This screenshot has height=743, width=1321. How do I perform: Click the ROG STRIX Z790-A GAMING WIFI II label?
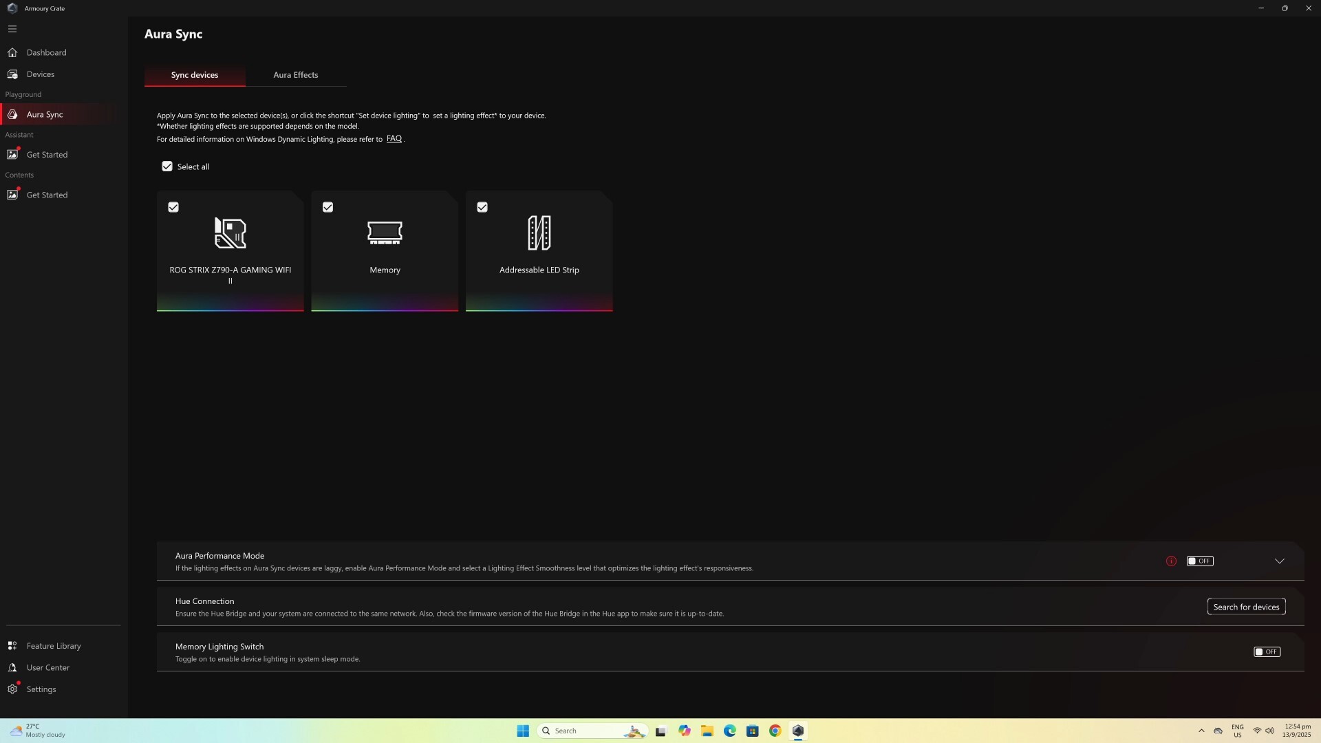pos(230,275)
